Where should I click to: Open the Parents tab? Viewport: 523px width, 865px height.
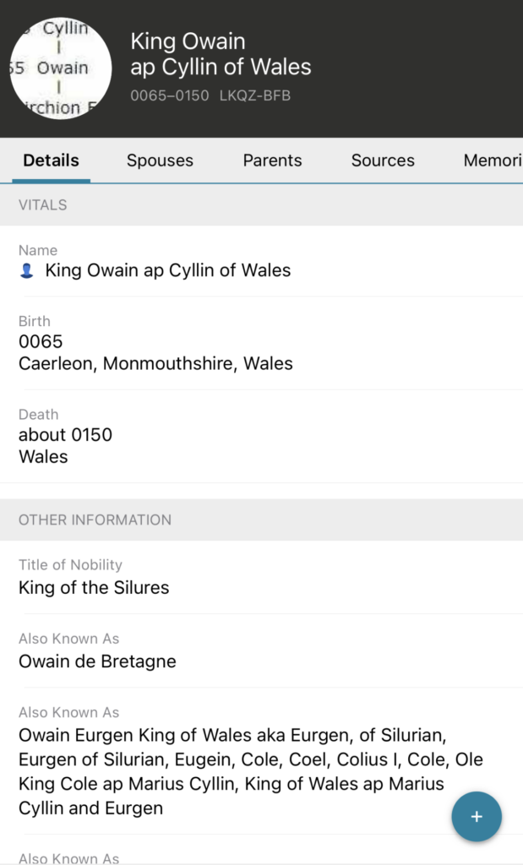pyautogui.click(x=272, y=160)
